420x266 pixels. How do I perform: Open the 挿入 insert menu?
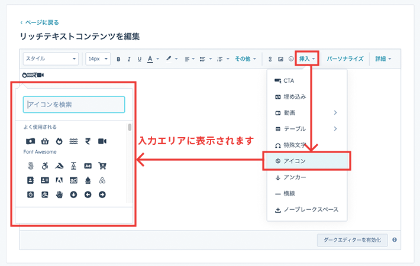coord(307,59)
